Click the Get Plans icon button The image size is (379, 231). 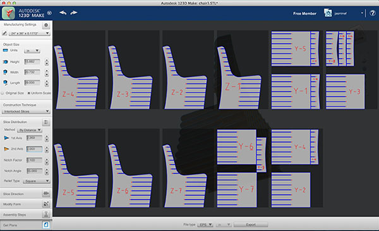click(46, 225)
